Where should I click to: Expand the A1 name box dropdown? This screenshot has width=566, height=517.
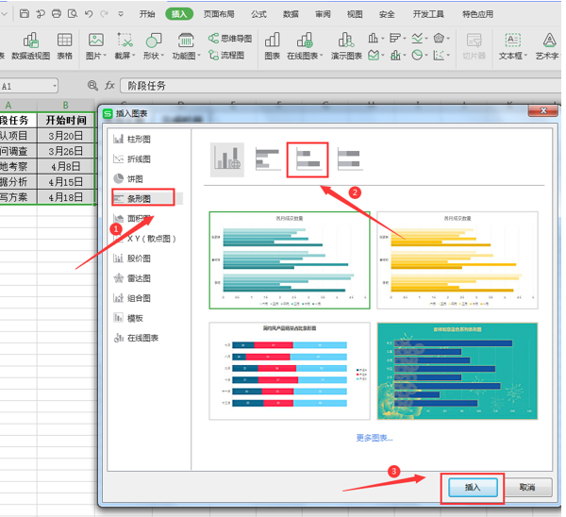coord(55,86)
